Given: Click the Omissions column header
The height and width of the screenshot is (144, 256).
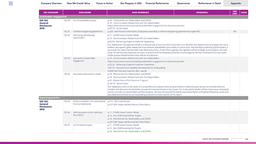Looking at the screenshot, I should [202, 13].
